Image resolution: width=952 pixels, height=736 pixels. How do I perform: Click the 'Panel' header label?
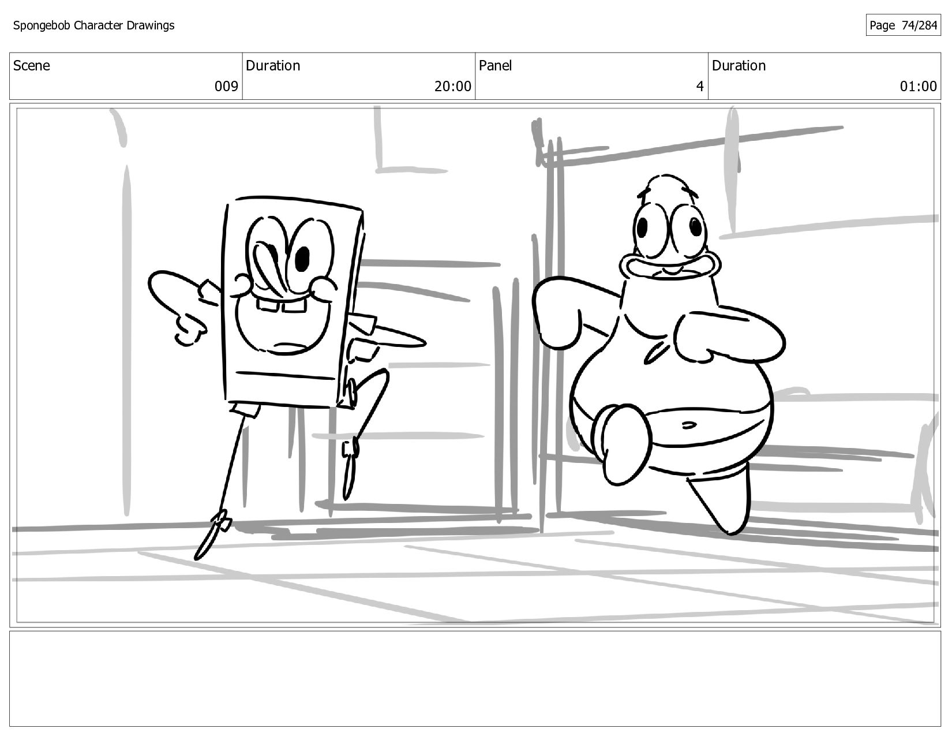click(496, 66)
